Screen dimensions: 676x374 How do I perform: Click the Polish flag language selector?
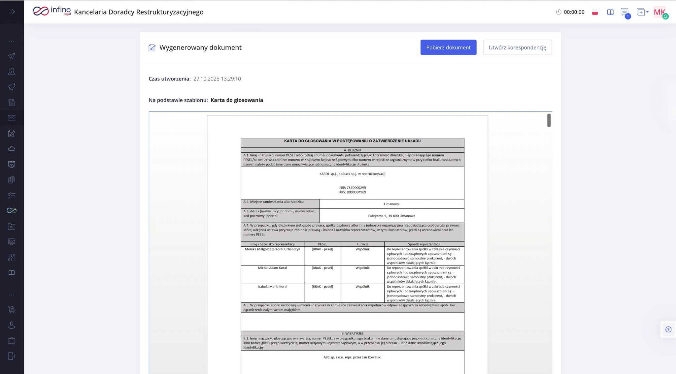pos(595,13)
